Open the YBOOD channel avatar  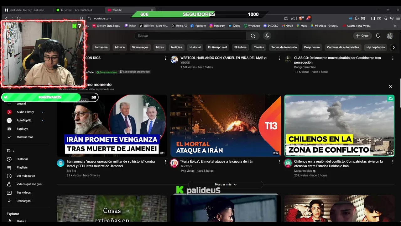(x=174, y=60)
